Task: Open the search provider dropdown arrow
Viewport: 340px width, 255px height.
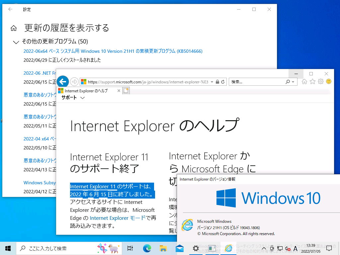Action: 293,82
